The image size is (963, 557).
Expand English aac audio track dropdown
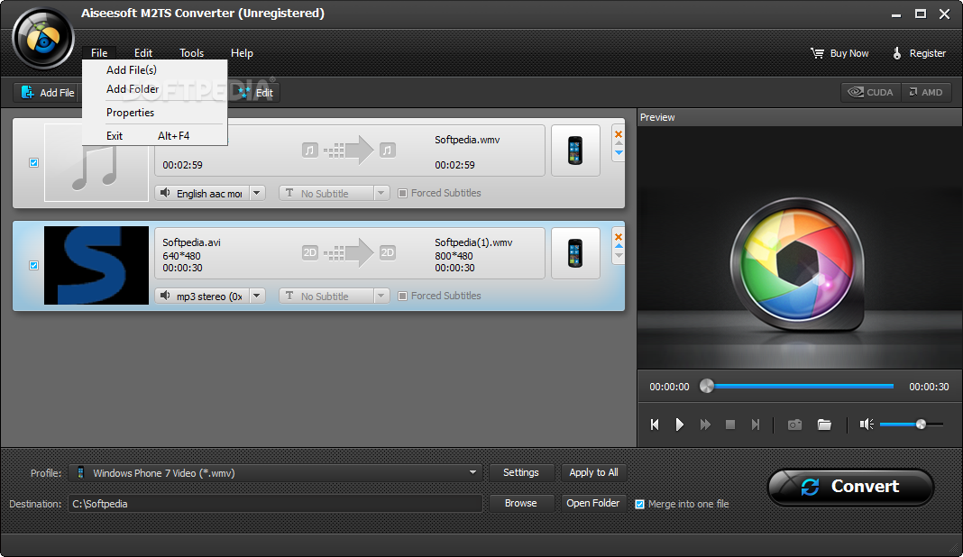point(257,193)
